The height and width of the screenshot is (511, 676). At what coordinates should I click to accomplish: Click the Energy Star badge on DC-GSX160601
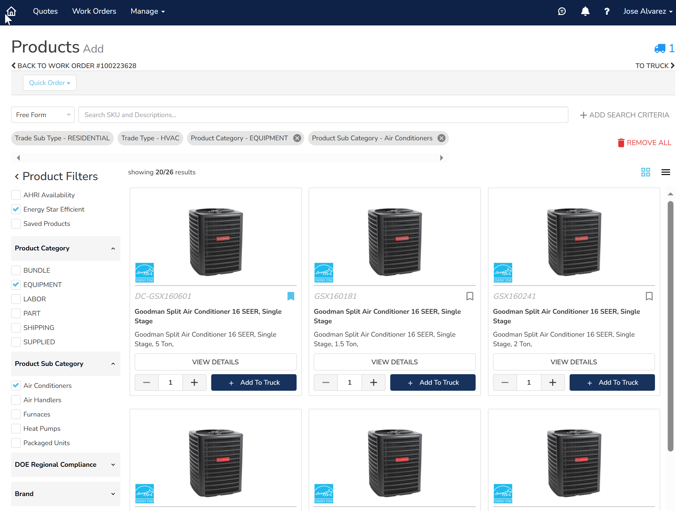(x=145, y=273)
